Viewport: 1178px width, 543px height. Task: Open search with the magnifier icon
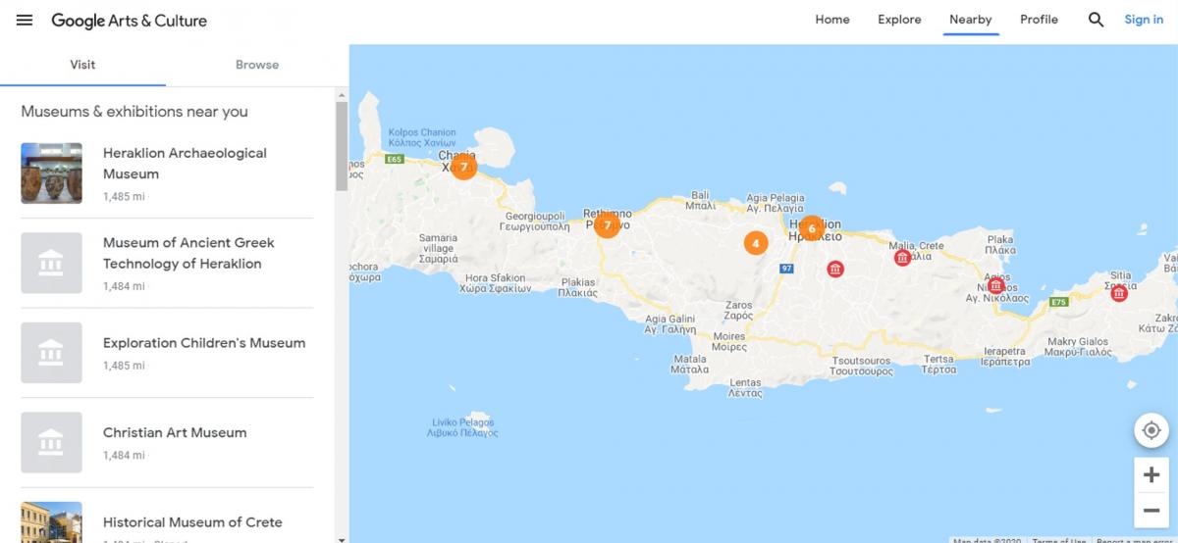[x=1097, y=20]
